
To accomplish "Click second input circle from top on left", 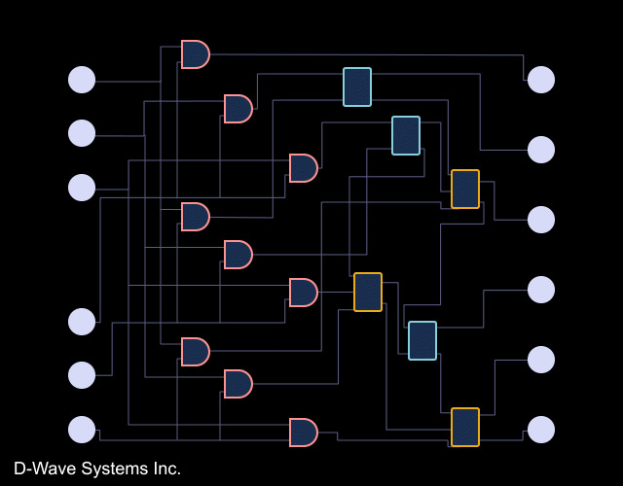I will point(82,133).
